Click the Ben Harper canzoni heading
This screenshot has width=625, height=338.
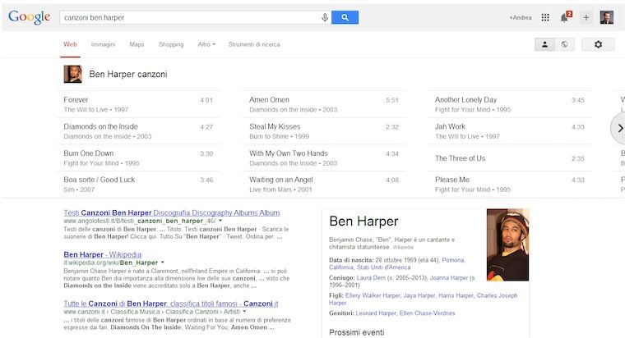point(128,74)
